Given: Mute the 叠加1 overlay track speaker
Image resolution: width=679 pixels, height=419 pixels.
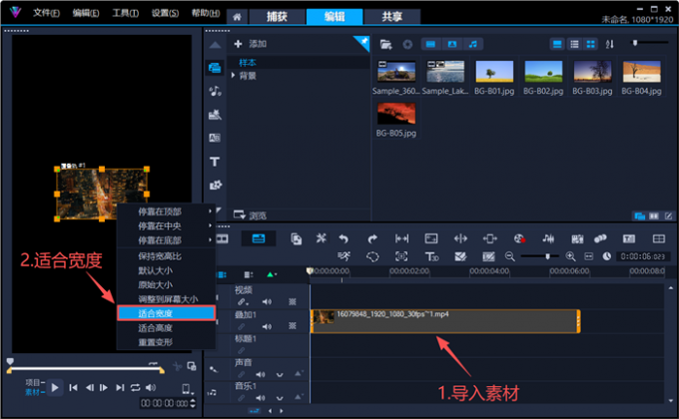Looking at the screenshot, I should coord(267,326).
